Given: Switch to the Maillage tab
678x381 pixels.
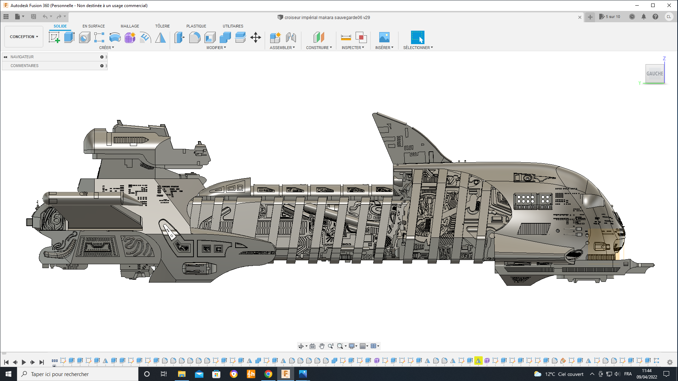Looking at the screenshot, I should (130, 26).
